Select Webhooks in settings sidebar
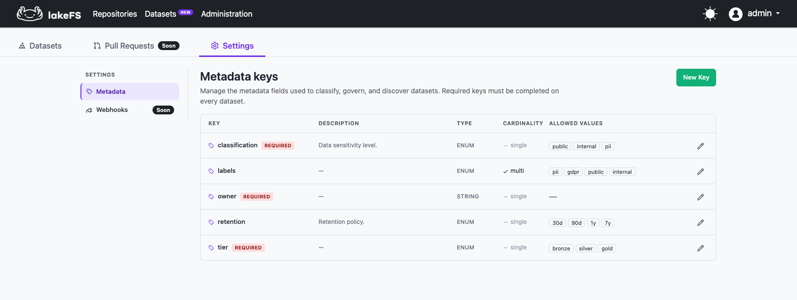 [x=130, y=110]
